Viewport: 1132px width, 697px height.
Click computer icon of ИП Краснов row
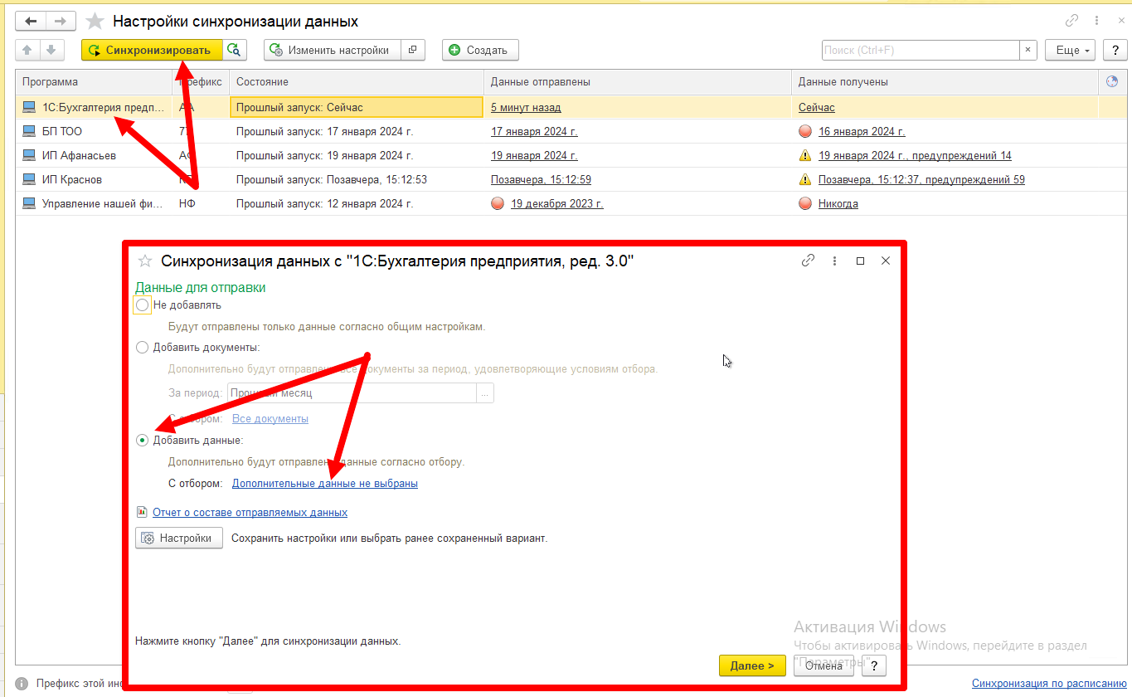pos(29,179)
